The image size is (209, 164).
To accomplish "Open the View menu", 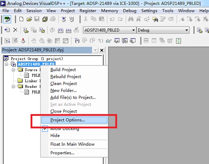I will pos(51,11).
